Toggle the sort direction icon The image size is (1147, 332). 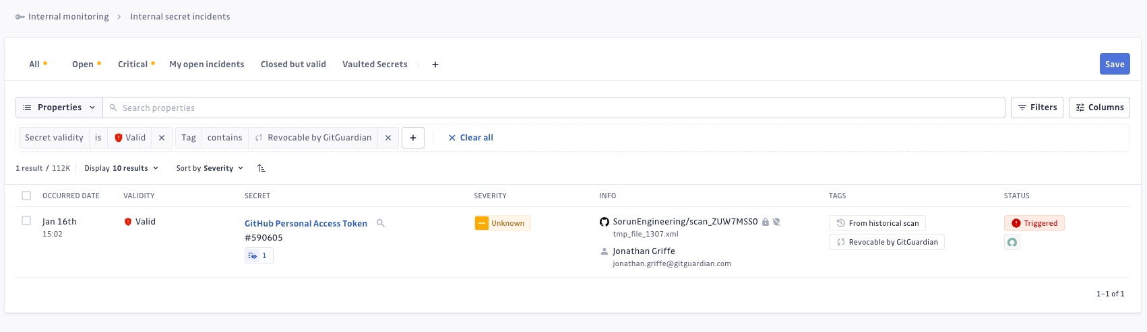(x=261, y=168)
